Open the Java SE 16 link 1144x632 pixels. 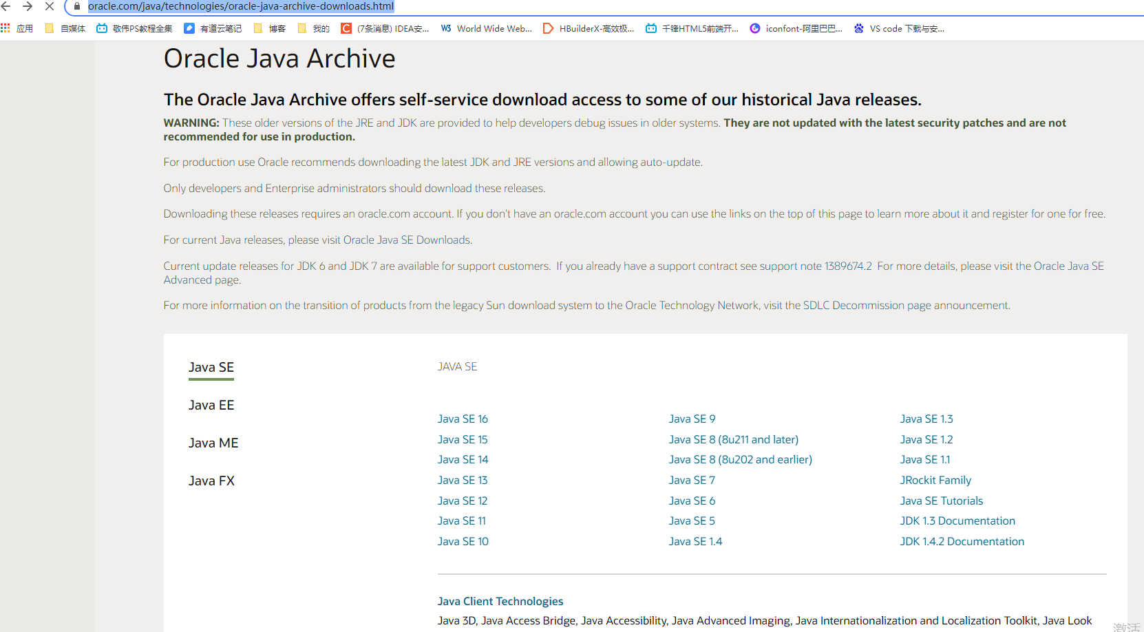(463, 419)
